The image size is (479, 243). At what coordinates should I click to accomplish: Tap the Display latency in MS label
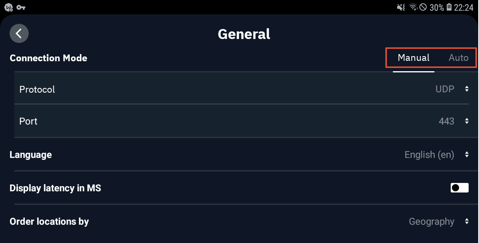[x=55, y=188]
